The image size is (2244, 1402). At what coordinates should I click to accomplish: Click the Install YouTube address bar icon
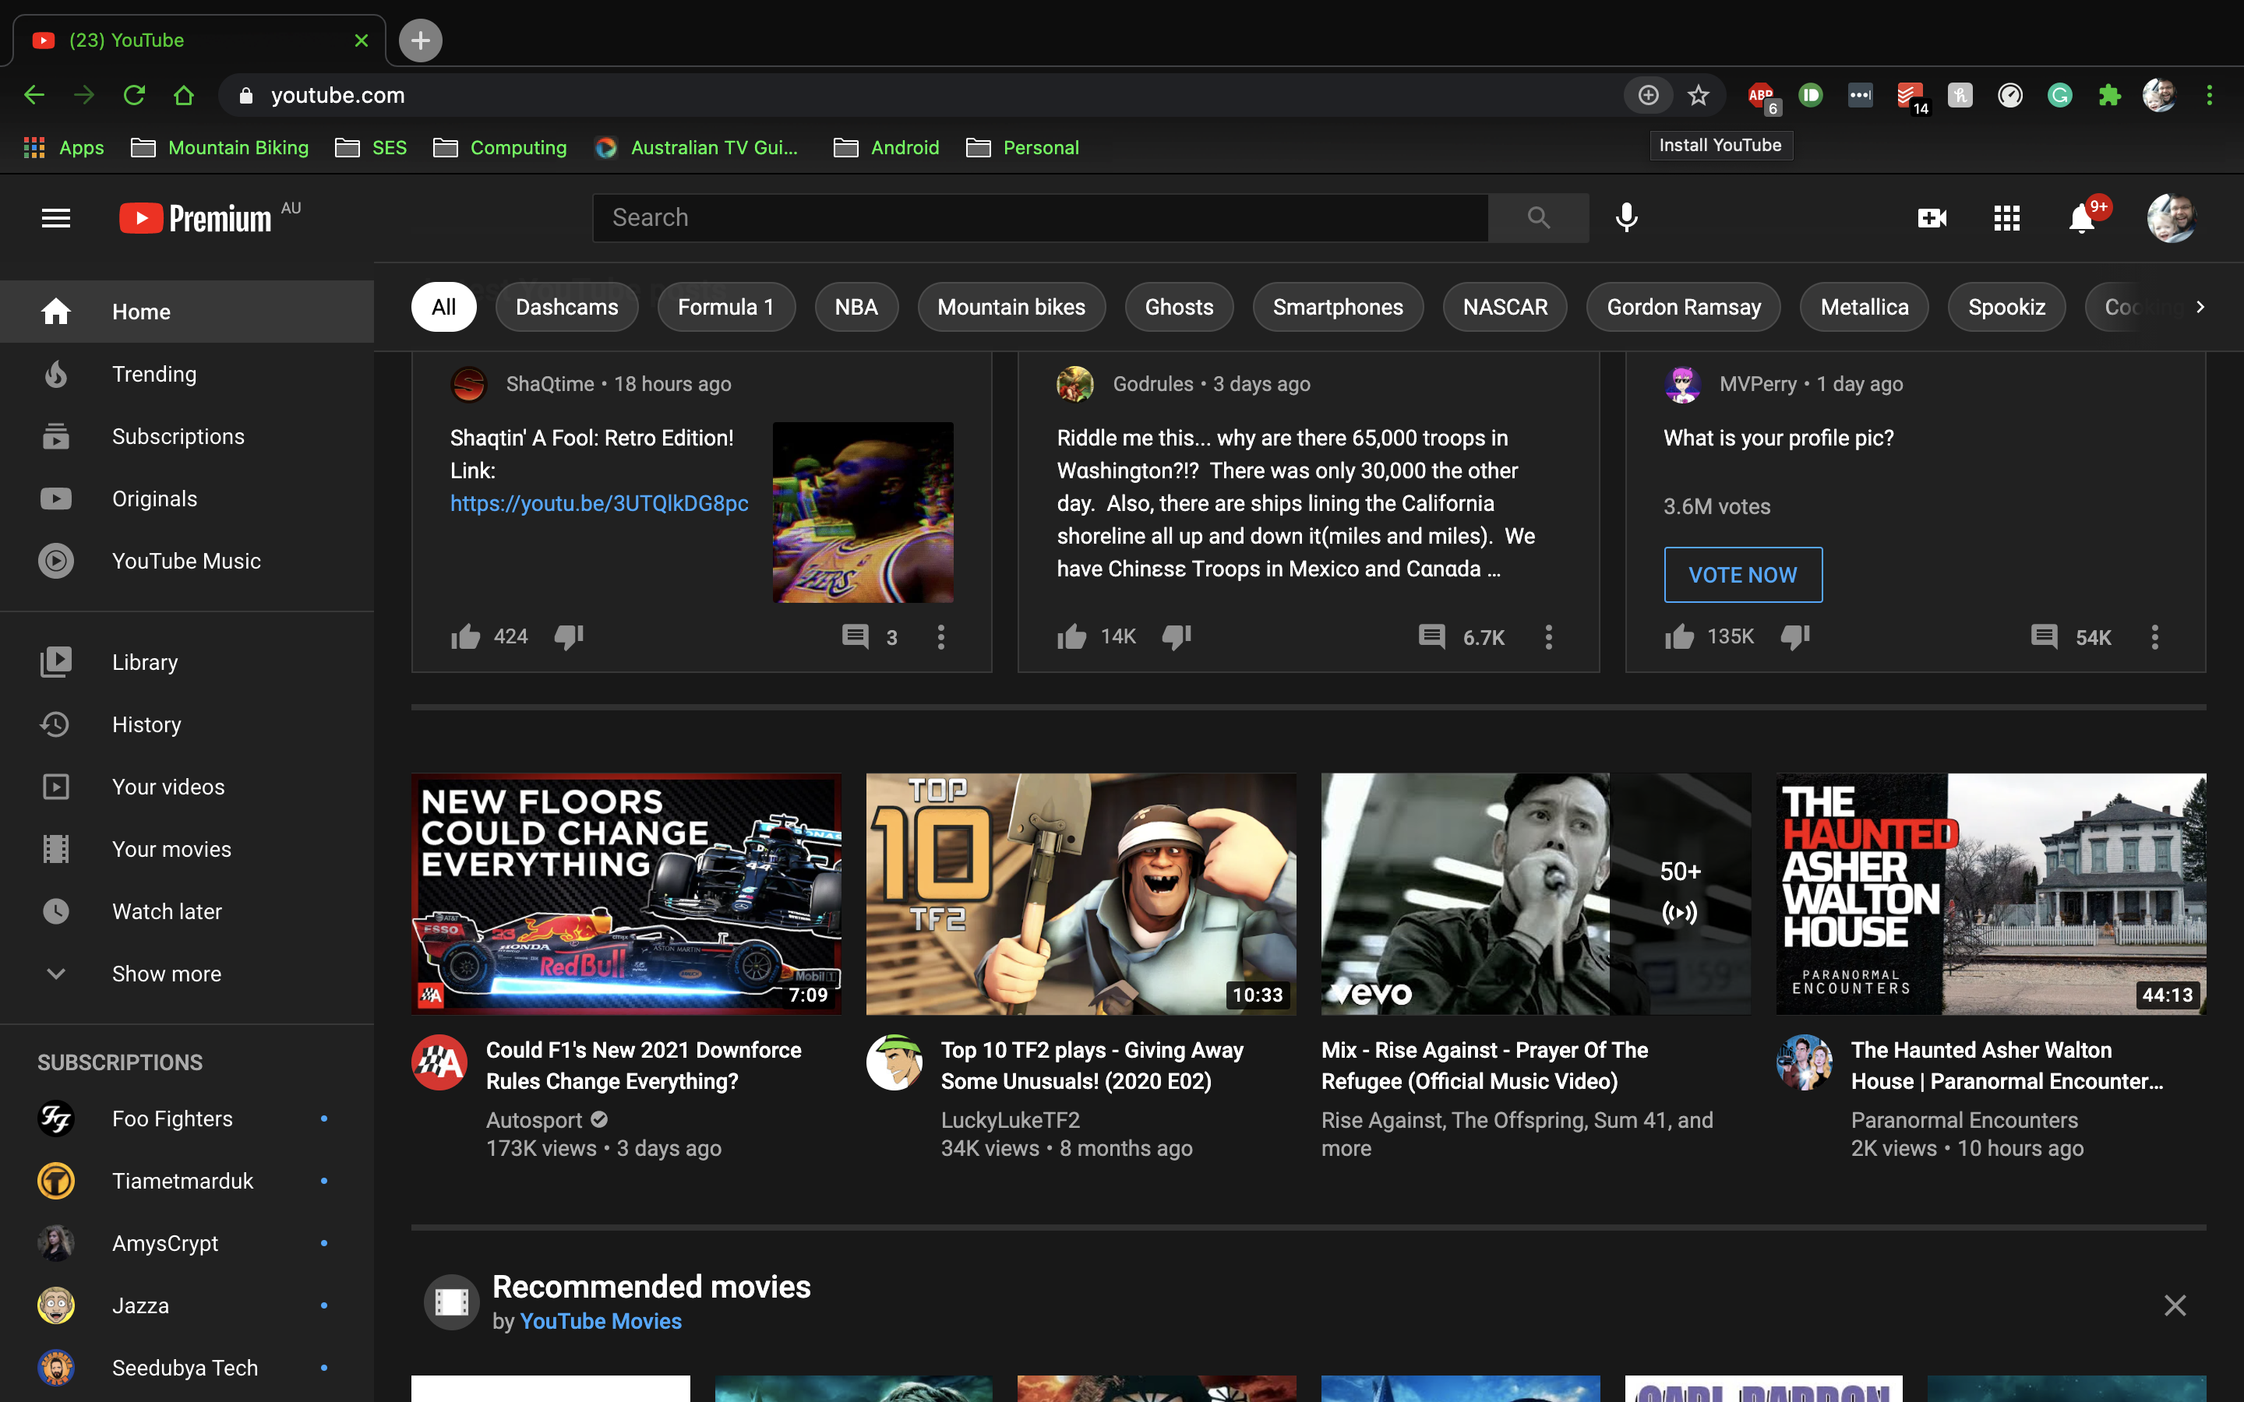click(x=1648, y=94)
